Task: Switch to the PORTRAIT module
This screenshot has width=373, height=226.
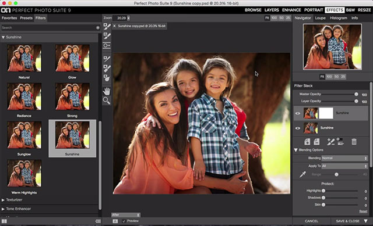Action: tap(314, 10)
